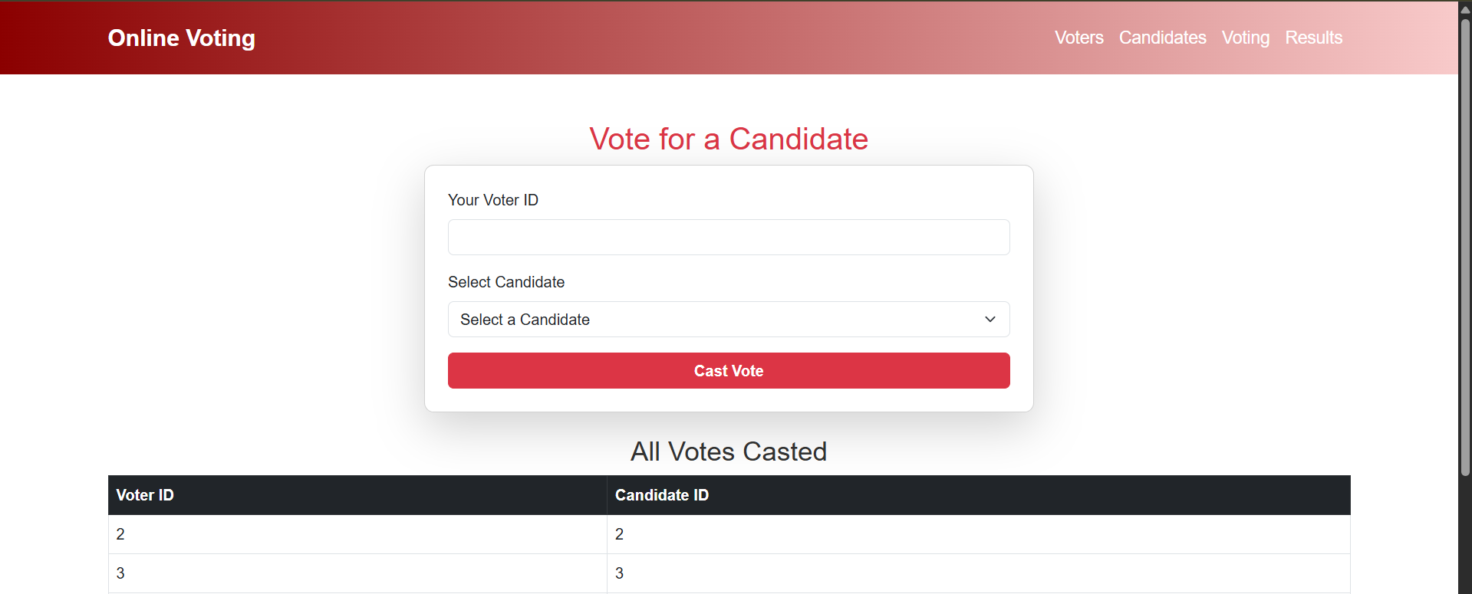Click the chevron arrow on candidate dropdown

click(x=990, y=319)
